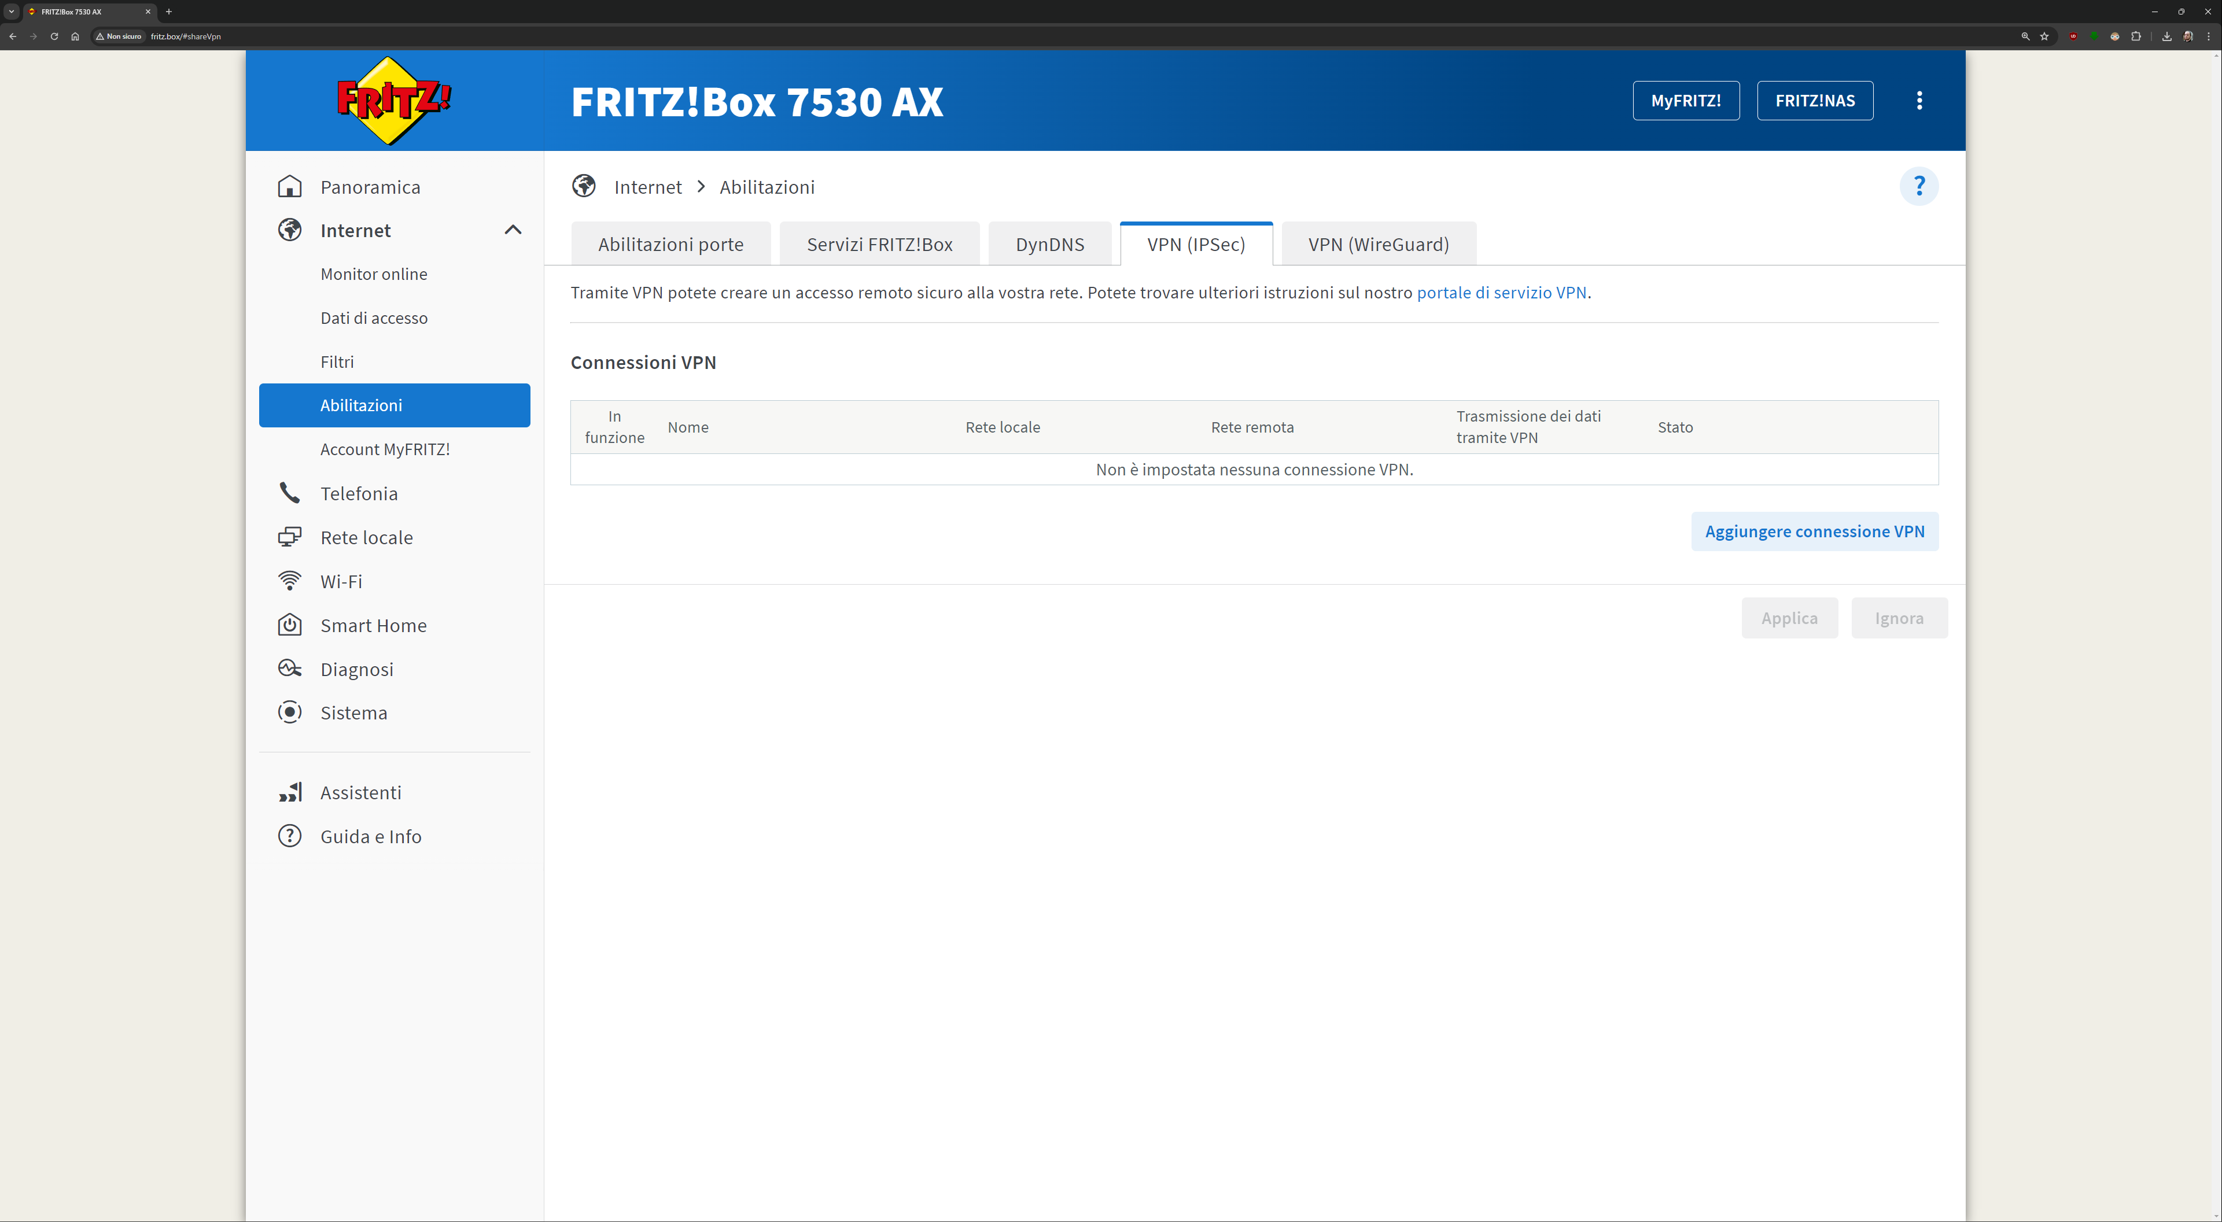
Task: Open help with the question mark icon
Action: 1918,186
